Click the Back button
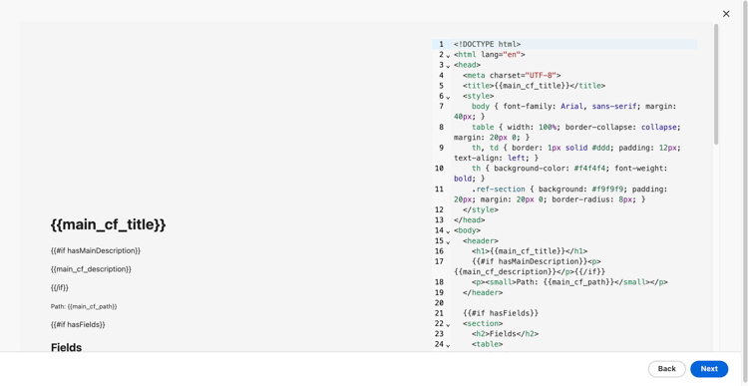Screen dimensions: 748x386 [x=666, y=369]
